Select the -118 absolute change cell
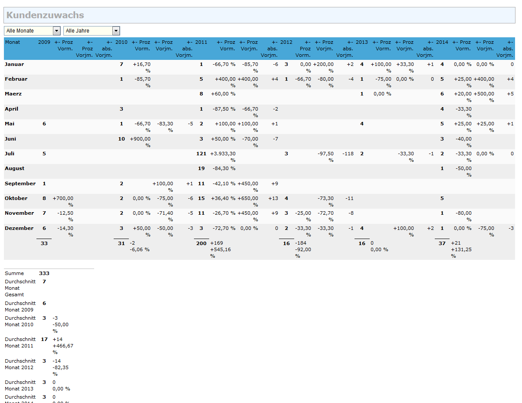 tap(348, 154)
